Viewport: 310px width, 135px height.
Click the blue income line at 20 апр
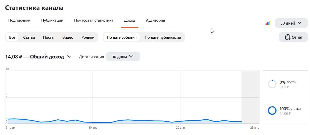180,121
